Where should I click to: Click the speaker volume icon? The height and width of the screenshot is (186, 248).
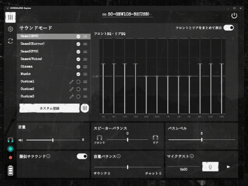tap(21, 140)
